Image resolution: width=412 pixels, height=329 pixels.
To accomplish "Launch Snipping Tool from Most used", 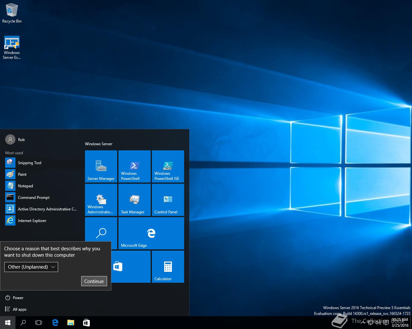I will point(41,163).
